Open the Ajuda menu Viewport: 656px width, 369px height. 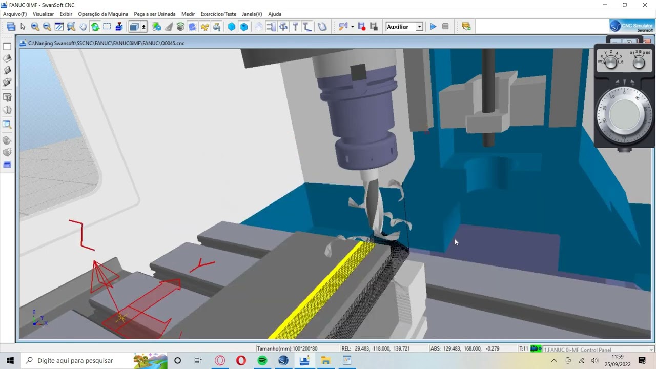pyautogui.click(x=275, y=14)
